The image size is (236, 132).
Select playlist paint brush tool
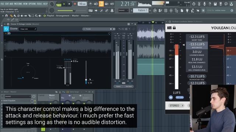[15, 16]
